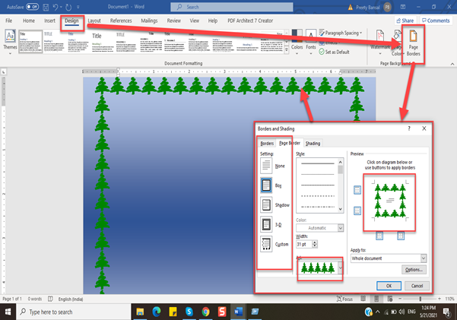Switch to the Home tab

click(29, 21)
